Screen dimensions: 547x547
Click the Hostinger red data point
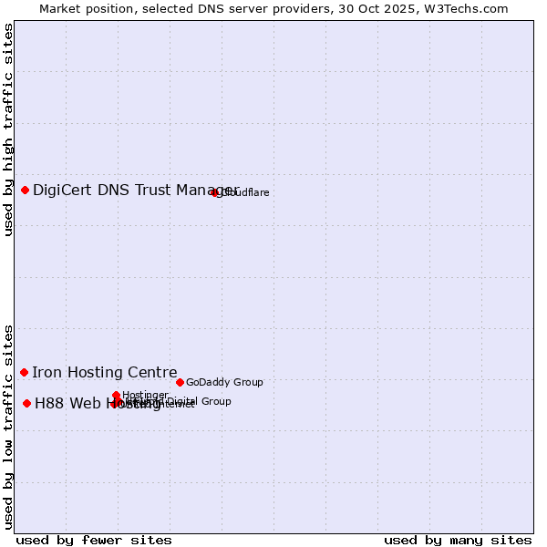click(117, 395)
